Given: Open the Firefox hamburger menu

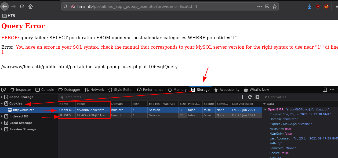Looking at the screenshot, I should pyautogui.click(x=336, y=6).
